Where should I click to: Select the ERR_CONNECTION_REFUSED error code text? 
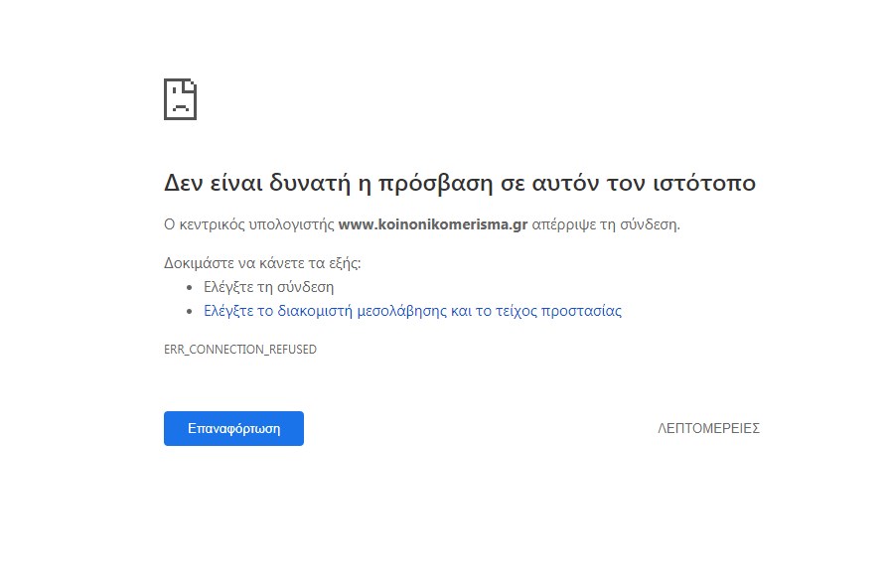pyautogui.click(x=240, y=350)
